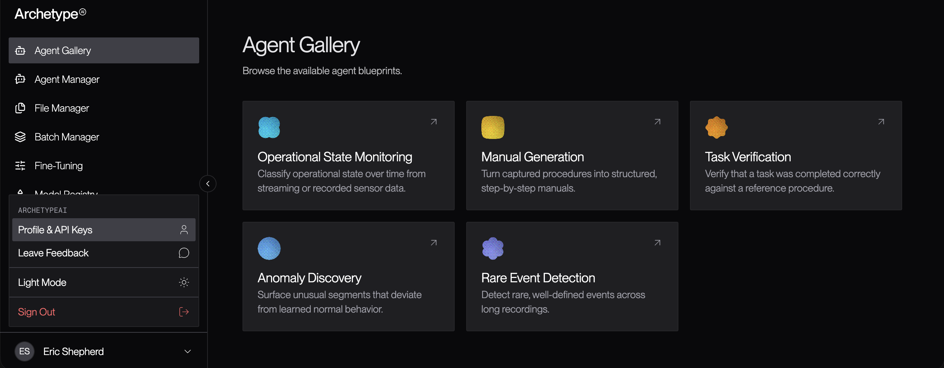Collapse the sidebar with the chevron button
The image size is (944, 368).
(208, 184)
